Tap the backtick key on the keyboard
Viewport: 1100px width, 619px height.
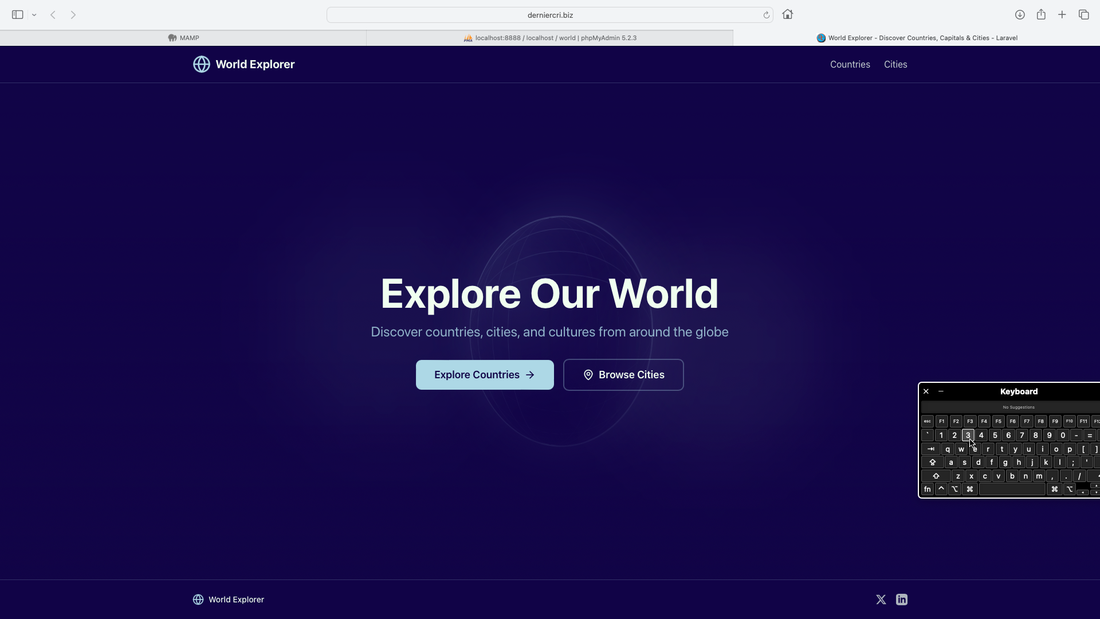tap(928, 435)
